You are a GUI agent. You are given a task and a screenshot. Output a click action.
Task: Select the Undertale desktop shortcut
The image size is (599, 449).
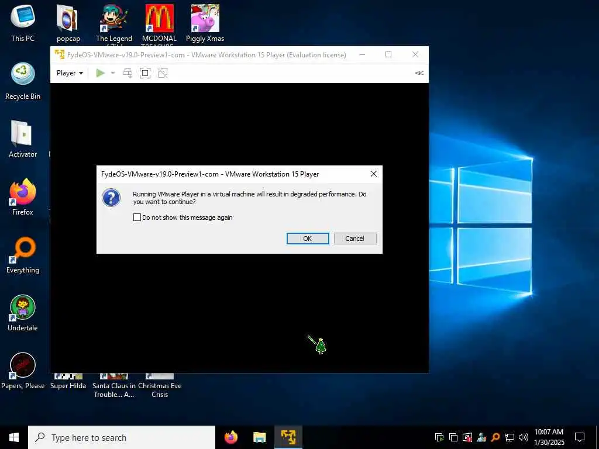[23, 313]
